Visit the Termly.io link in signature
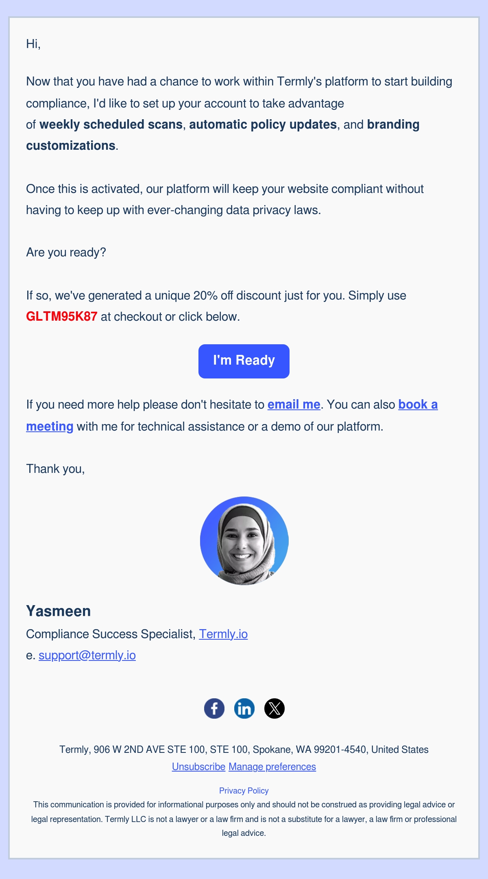The height and width of the screenshot is (879, 488). coord(223,634)
